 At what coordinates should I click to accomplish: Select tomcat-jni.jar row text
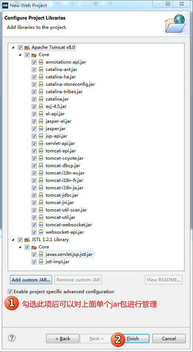click(60, 203)
